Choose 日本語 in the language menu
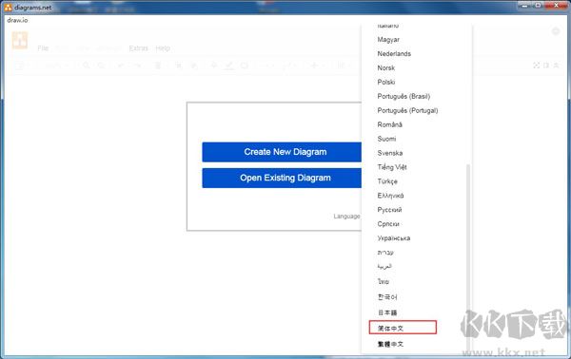 pos(387,312)
